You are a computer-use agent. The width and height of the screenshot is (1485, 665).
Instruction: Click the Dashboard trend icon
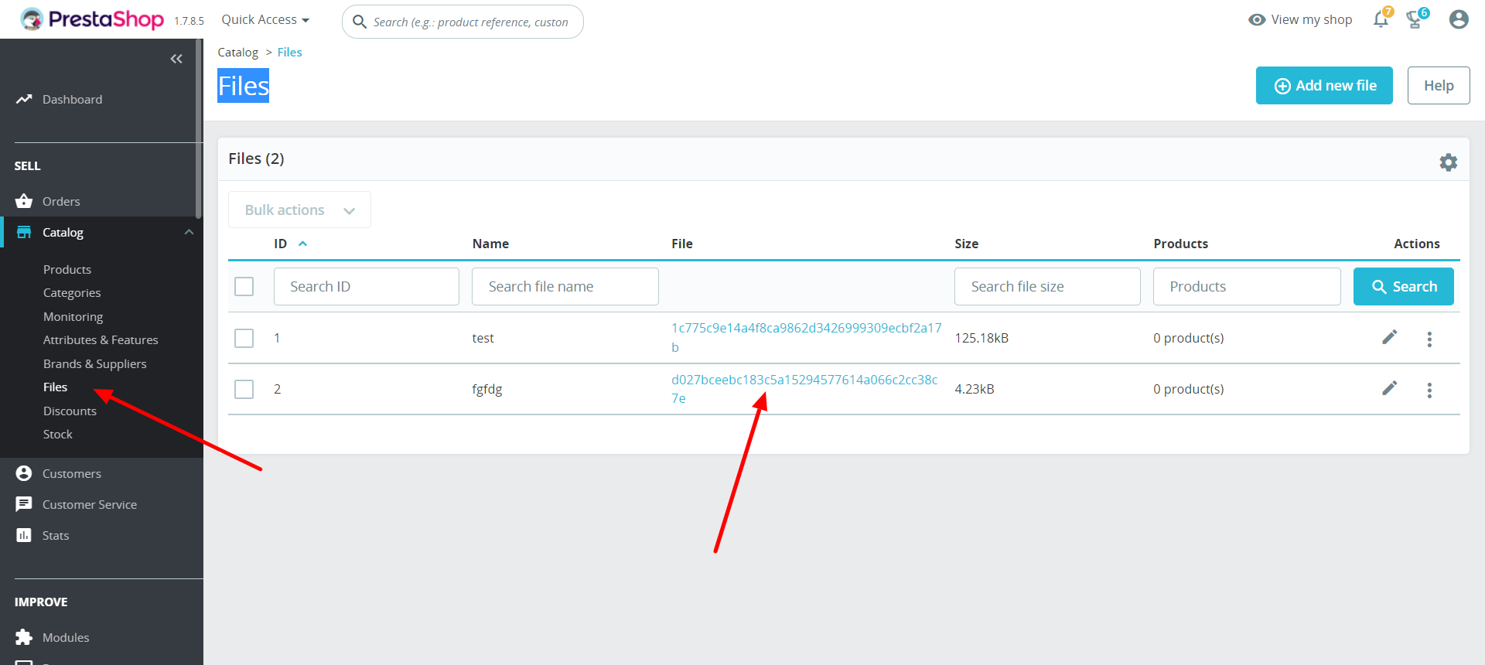[24, 99]
